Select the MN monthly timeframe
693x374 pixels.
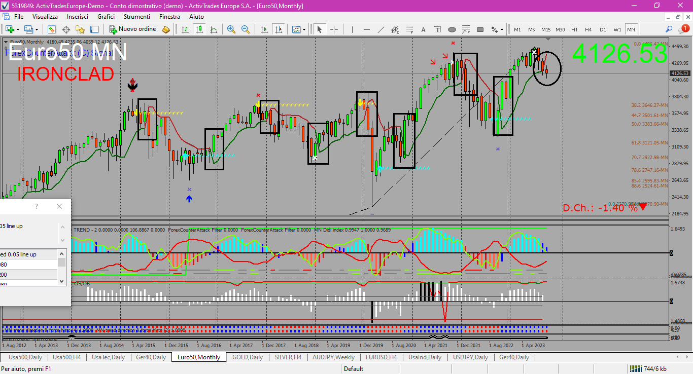[631, 29]
